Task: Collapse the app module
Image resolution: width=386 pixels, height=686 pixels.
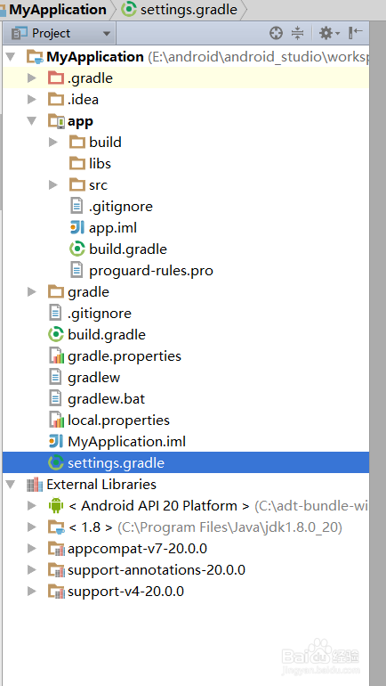Action: coord(31,121)
